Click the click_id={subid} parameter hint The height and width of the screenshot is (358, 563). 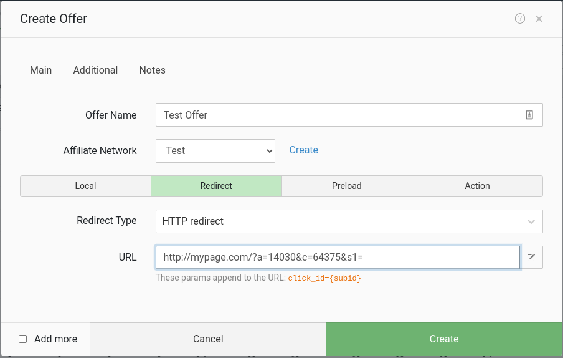point(324,278)
